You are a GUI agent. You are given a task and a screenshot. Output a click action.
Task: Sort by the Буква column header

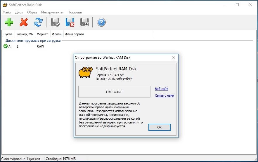(x=8, y=34)
